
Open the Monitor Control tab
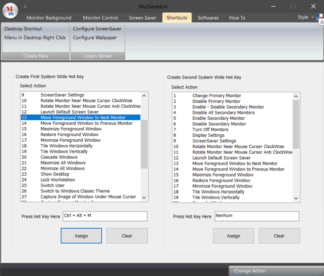(x=100, y=18)
